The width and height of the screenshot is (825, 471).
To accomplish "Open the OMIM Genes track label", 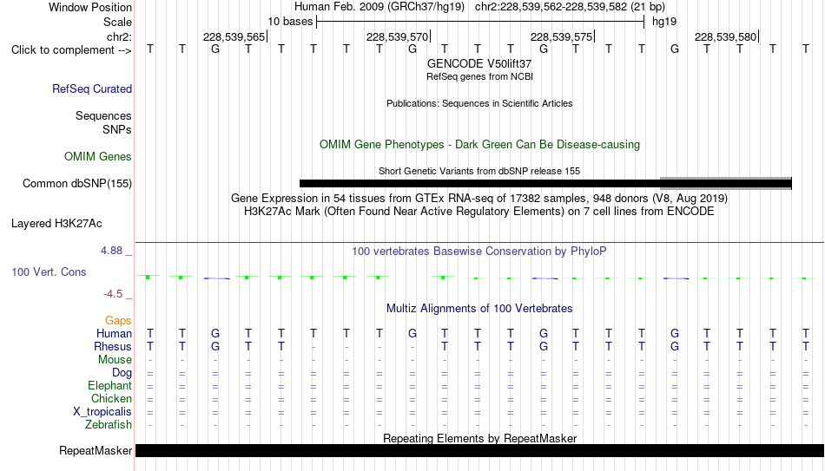I will pos(98,157).
